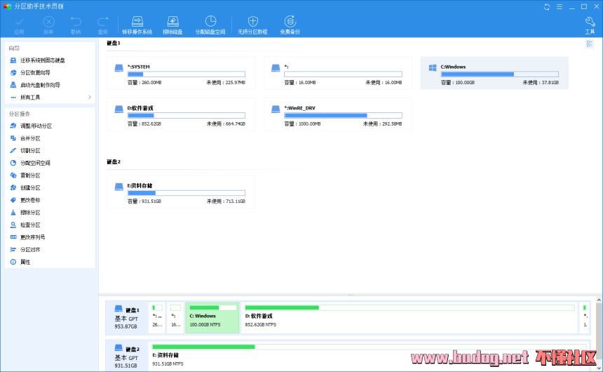Open the wipe disk tool (擦除磁盘)
Viewport: 603px width, 372px height.
172,25
